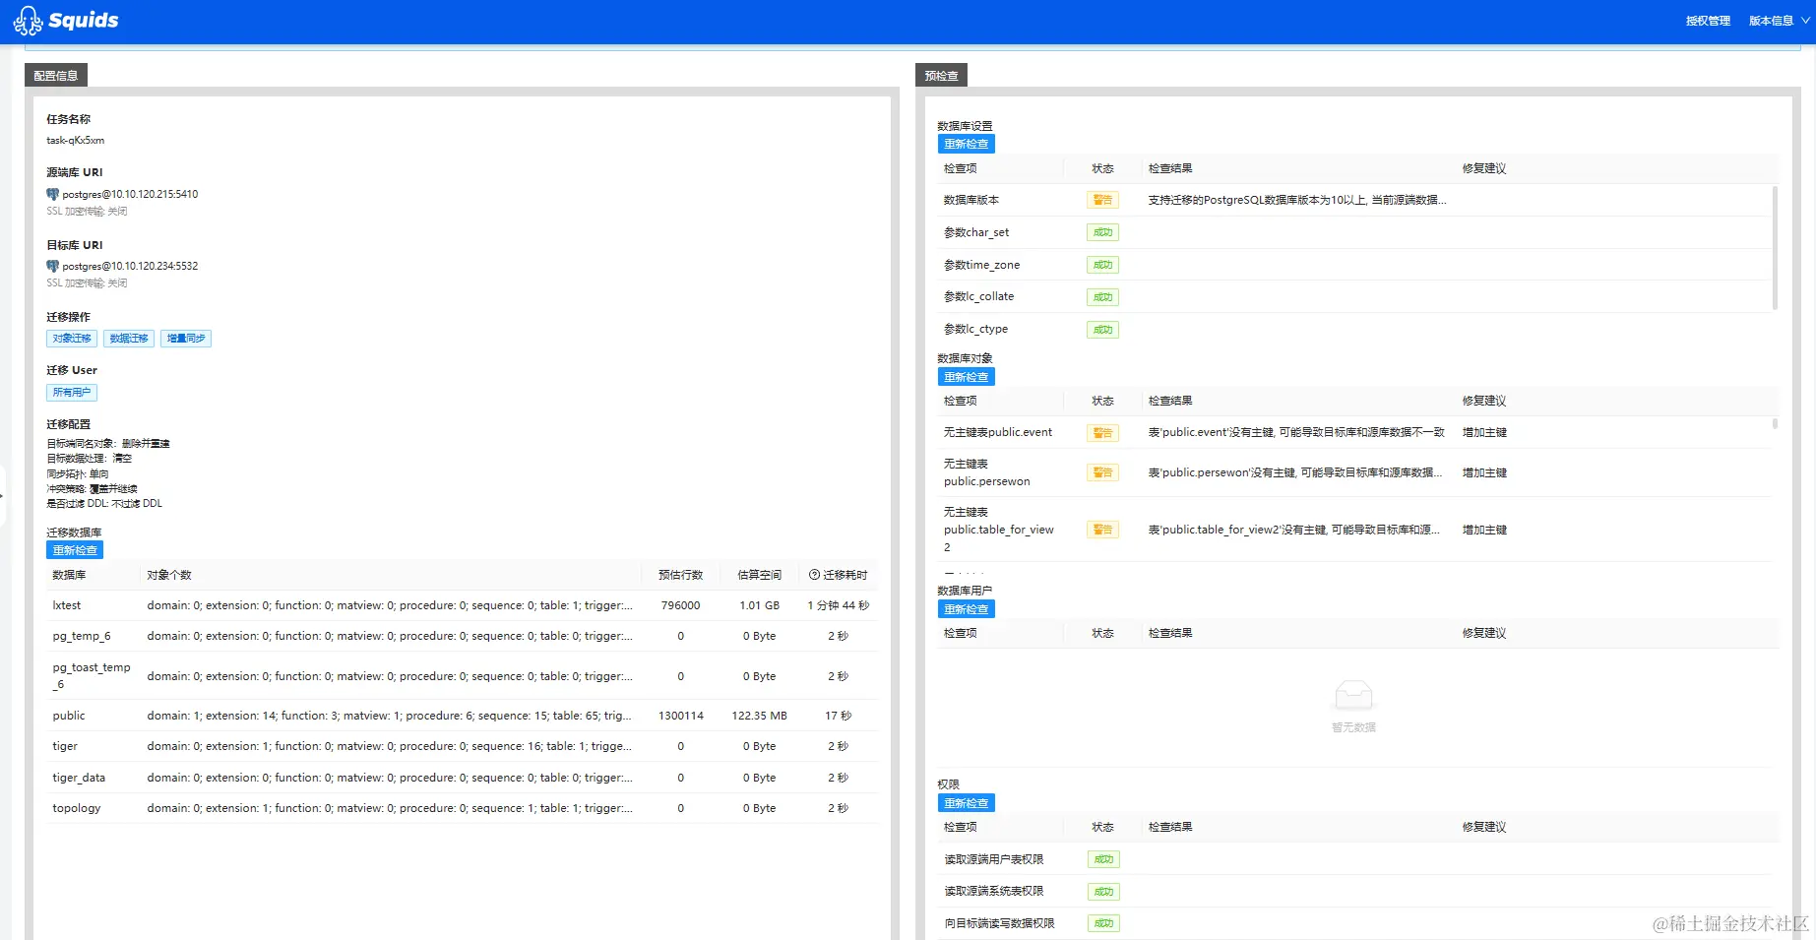Click target URI postgres@10.10.120.234:5532
The width and height of the screenshot is (1816, 940).
coord(130,266)
